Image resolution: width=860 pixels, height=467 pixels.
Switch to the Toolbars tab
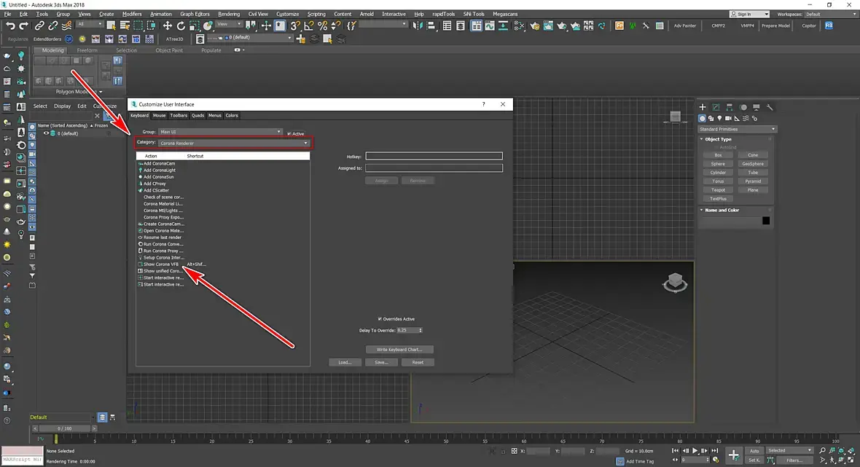(x=179, y=116)
